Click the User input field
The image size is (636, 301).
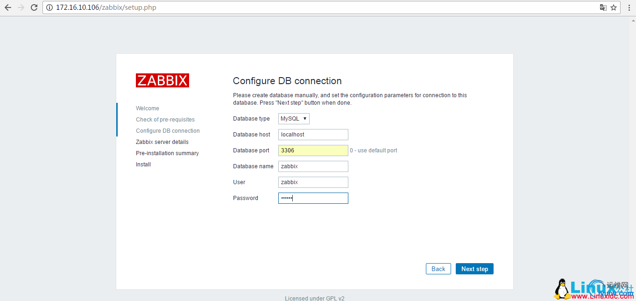click(x=313, y=182)
